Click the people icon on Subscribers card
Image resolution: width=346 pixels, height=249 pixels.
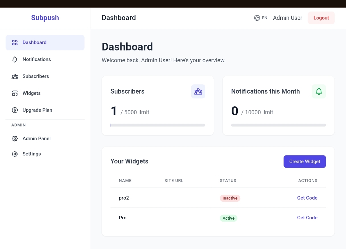[198, 91]
